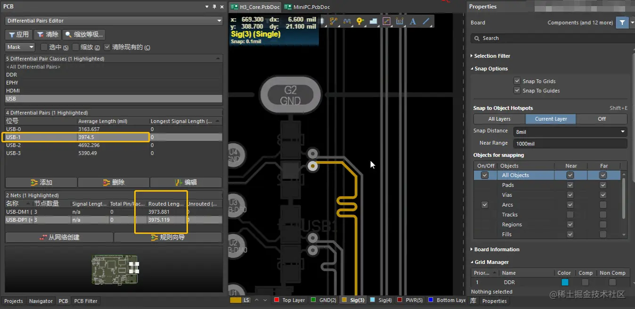Screen dimensions: 635x309
Task: Click the Properties panel filter funnel icon
Action: (622, 23)
